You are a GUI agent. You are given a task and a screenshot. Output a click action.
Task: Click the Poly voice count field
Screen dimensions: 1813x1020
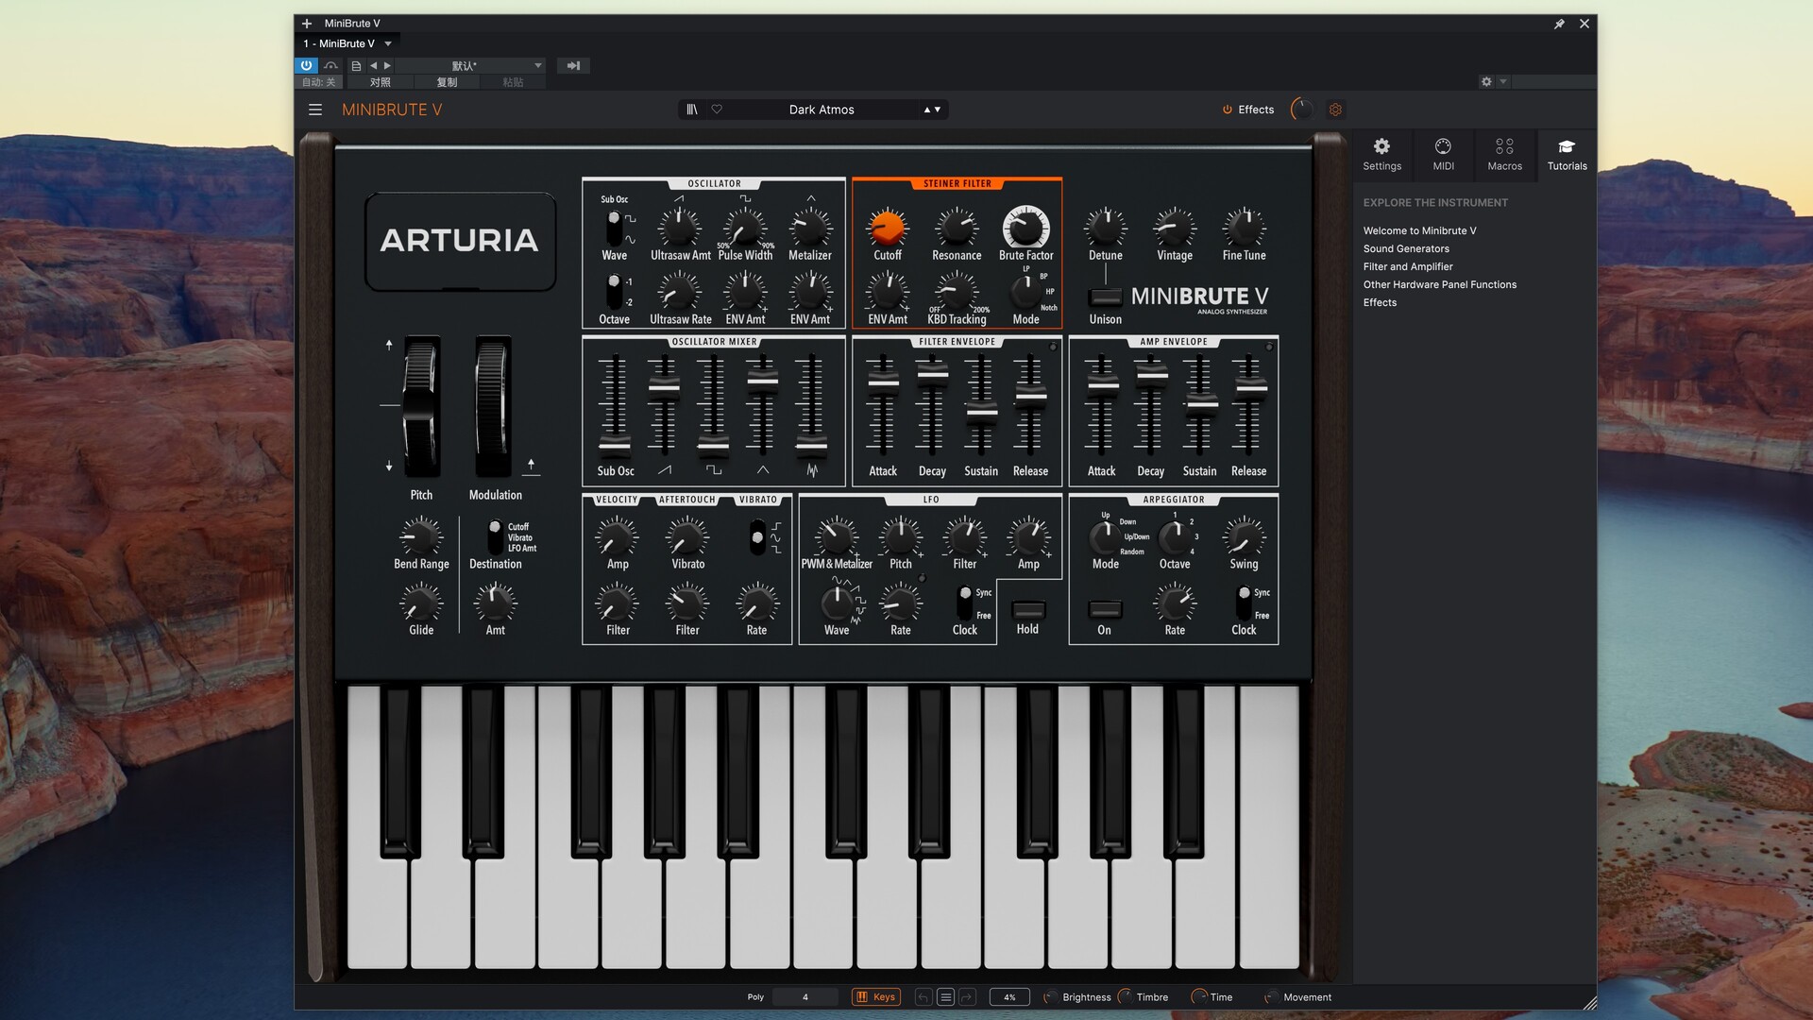point(805,997)
